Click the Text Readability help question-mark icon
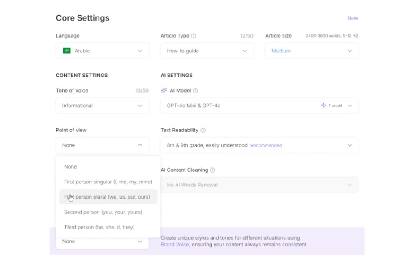 (203, 131)
